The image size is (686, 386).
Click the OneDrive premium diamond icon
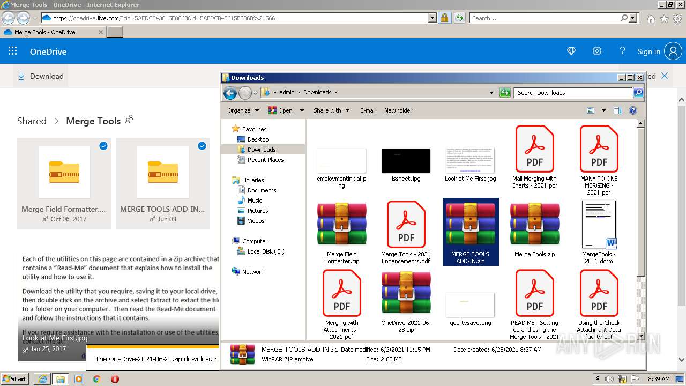click(x=571, y=51)
